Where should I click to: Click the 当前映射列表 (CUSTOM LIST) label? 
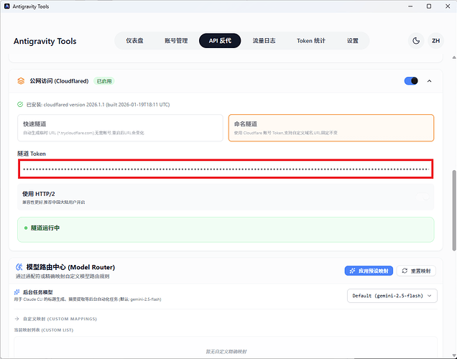[44, 330]
